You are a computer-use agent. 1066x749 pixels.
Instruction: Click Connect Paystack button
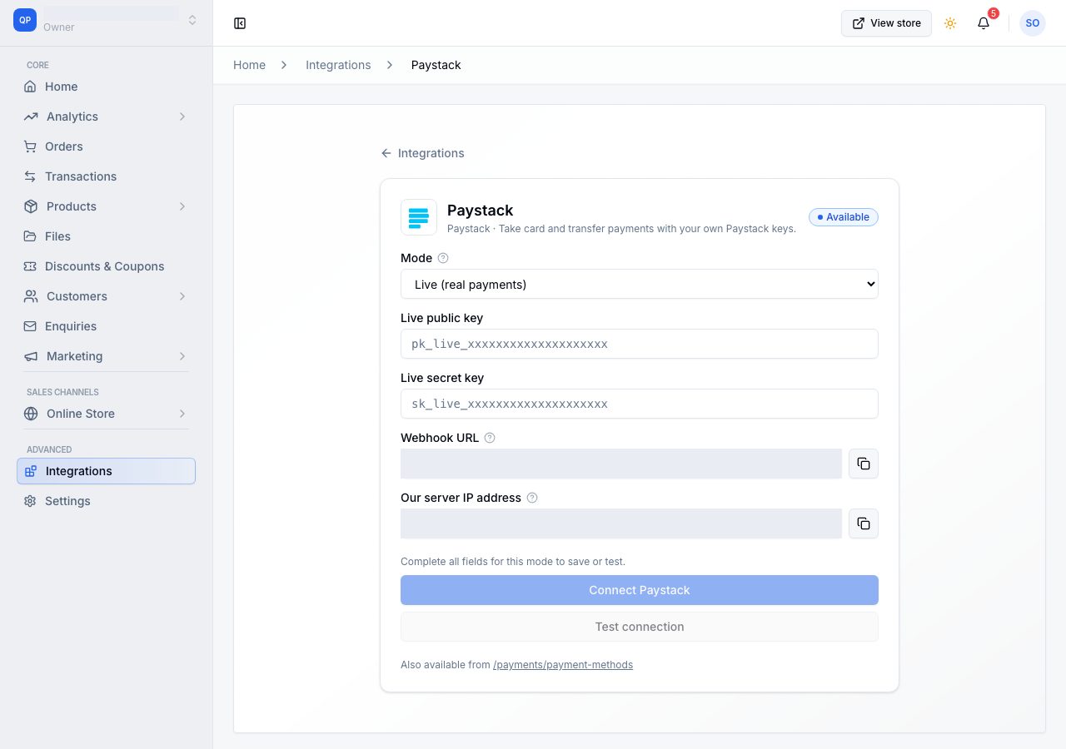640,590
